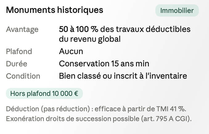209x134 pixels.
Task: Select the Monuments historiques card title
Action: coord(55,10)
